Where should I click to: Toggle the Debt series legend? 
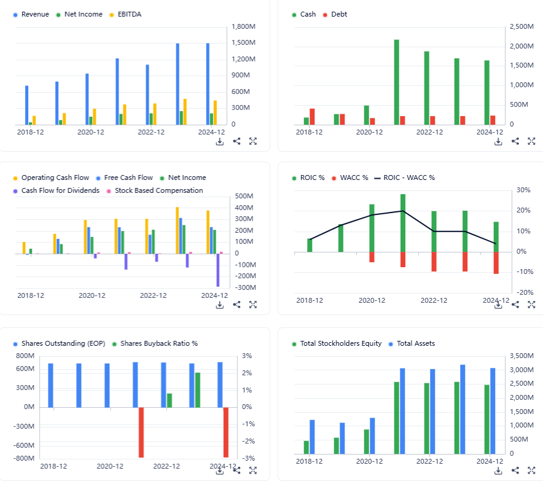coord(335,15)
